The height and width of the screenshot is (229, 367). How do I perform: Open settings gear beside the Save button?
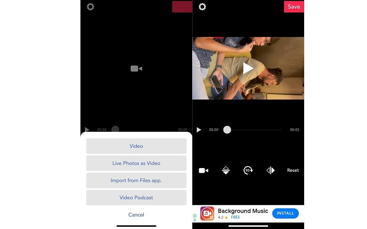tap(202, 7)
